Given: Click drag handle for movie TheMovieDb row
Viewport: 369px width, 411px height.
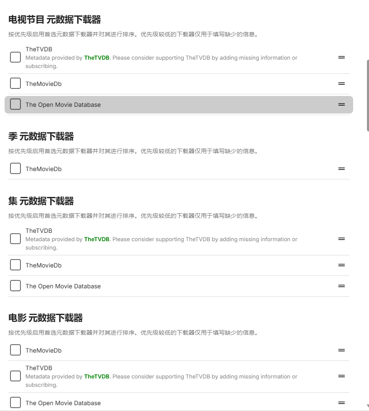Looking at the screenshot, I should click(x=341, y=350).
